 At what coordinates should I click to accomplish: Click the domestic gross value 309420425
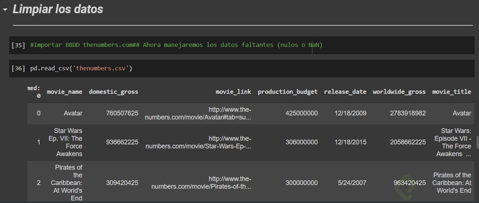tap(122, 182)
